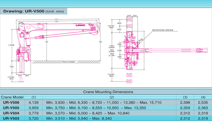Screen dimensions: 212x121
Task: Select the 26 dimension near rotation center
Action: coord(141,39)
